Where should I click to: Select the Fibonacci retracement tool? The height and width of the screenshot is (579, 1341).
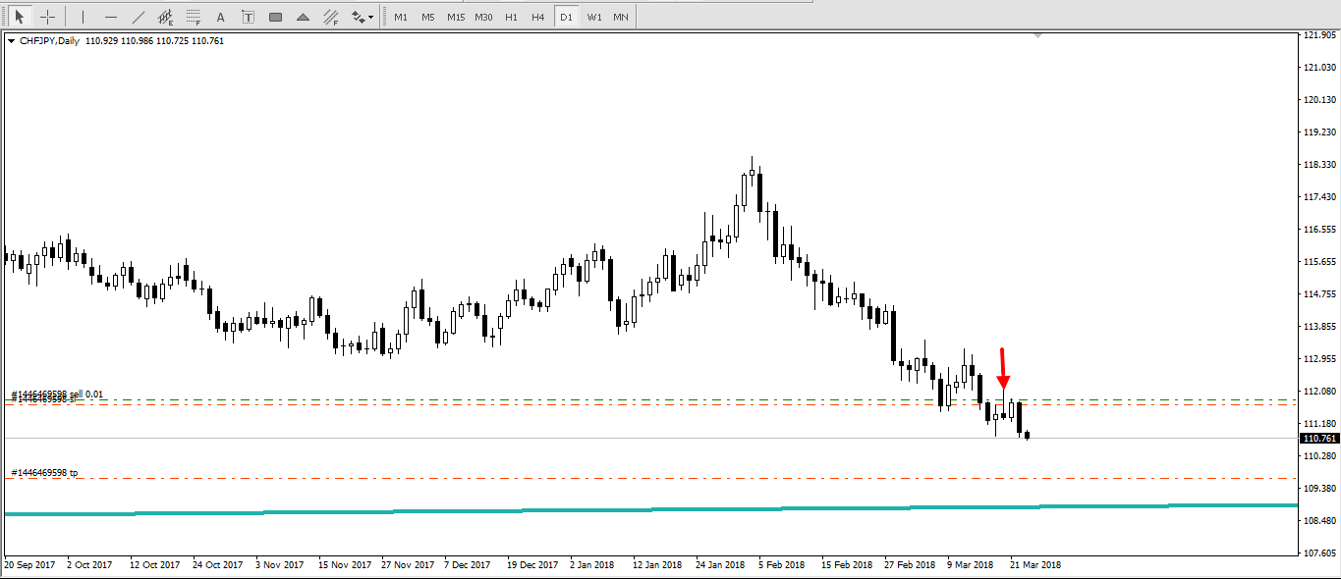pyautogui.click(x=194, y=17)
